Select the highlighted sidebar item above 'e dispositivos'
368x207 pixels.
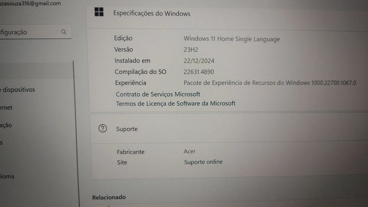coord(37,72)
